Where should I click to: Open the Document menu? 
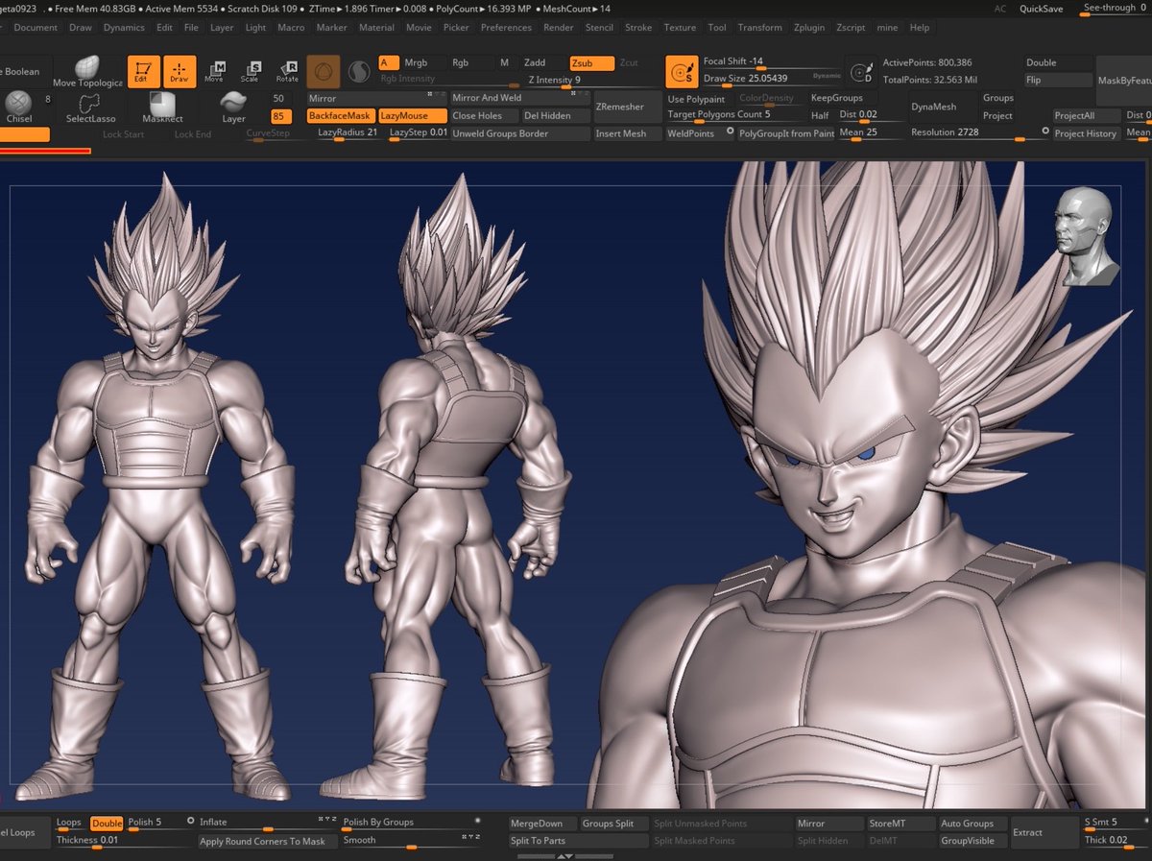click(x=36, y=28)
